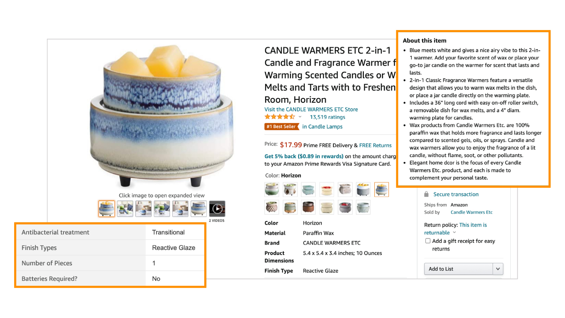Open the 13,519 ratings link
565x318 pixels.
pos(327,117)
